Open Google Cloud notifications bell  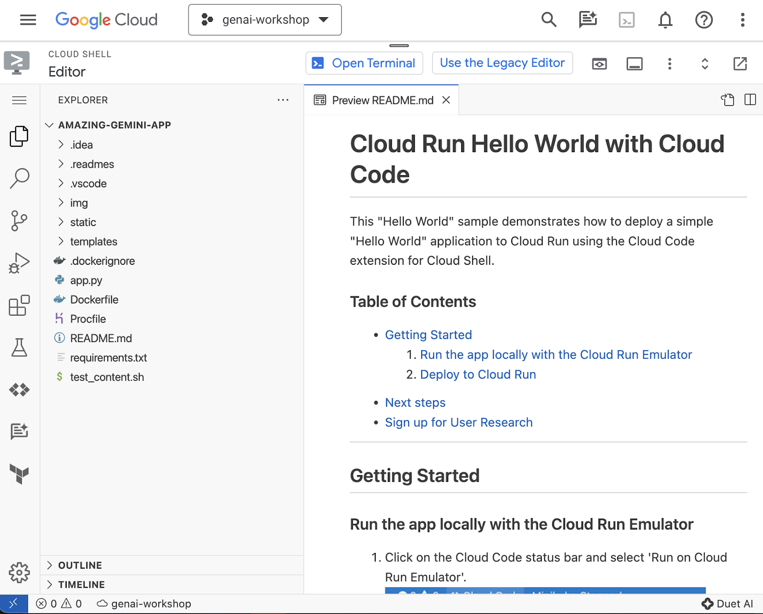tap(665, 20)
